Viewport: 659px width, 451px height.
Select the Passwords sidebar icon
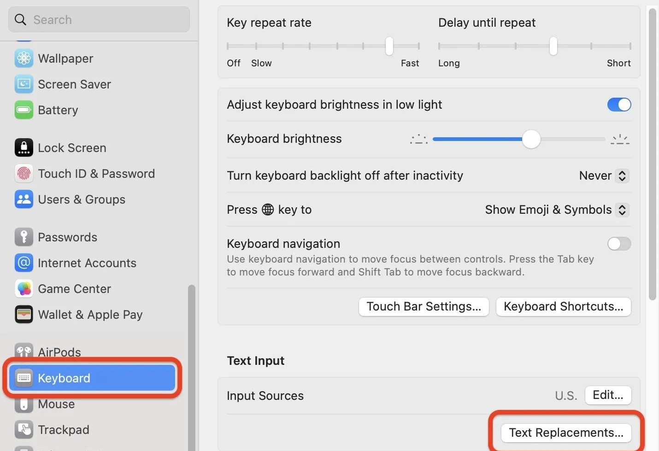(x=24, y=237)
